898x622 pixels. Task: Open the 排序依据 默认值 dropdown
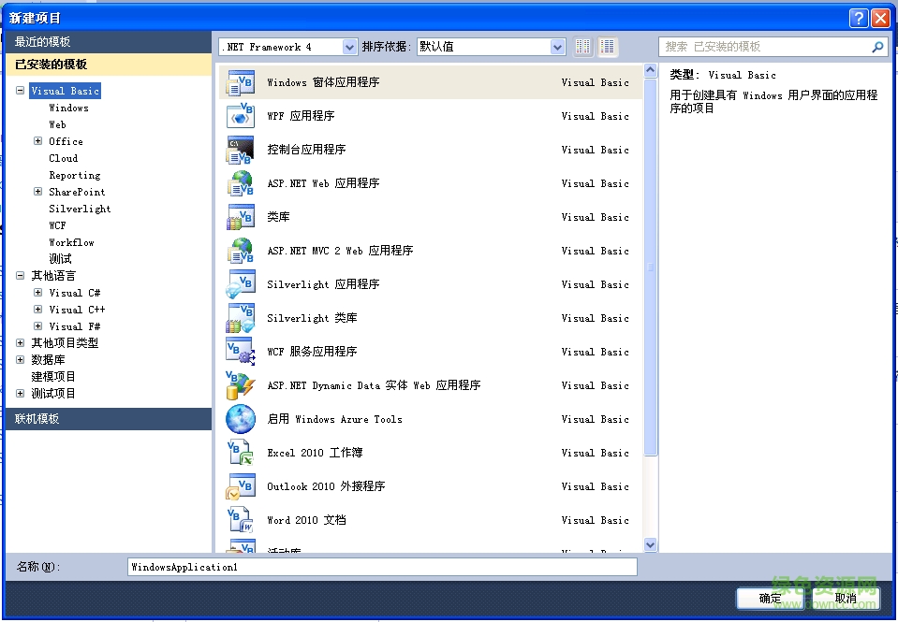(556, 46)
